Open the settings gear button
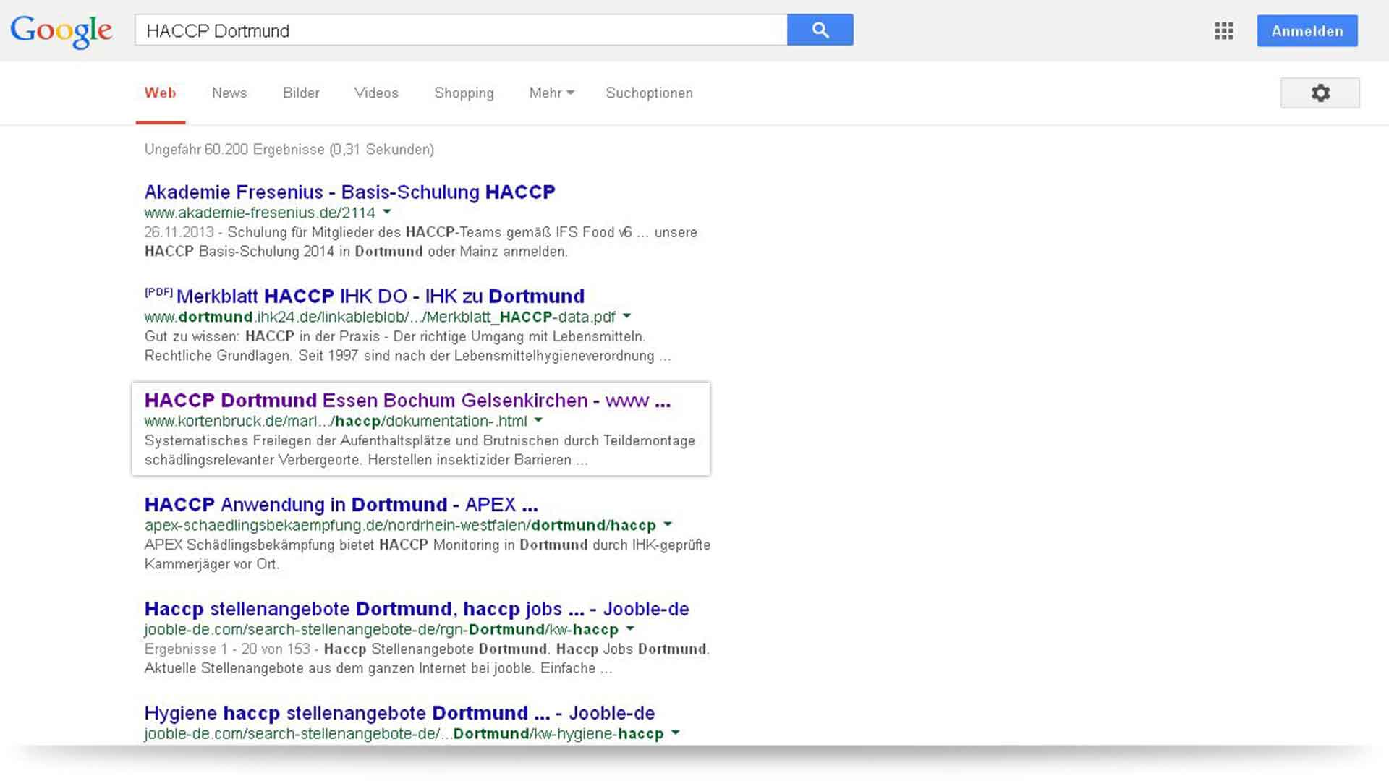Image resolution: width=1389 pixels, height=781 pixels. 1320,93
